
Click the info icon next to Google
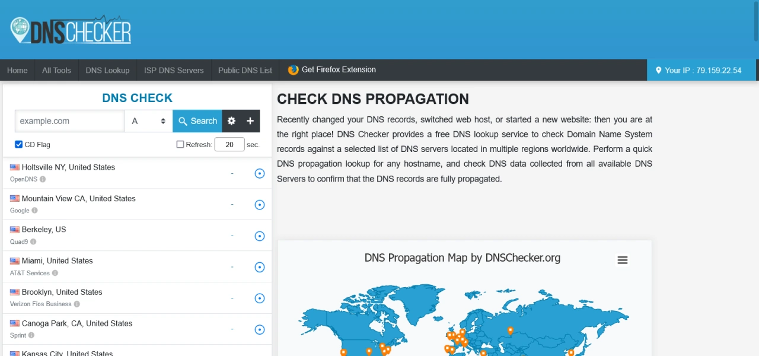coord(34,211)
